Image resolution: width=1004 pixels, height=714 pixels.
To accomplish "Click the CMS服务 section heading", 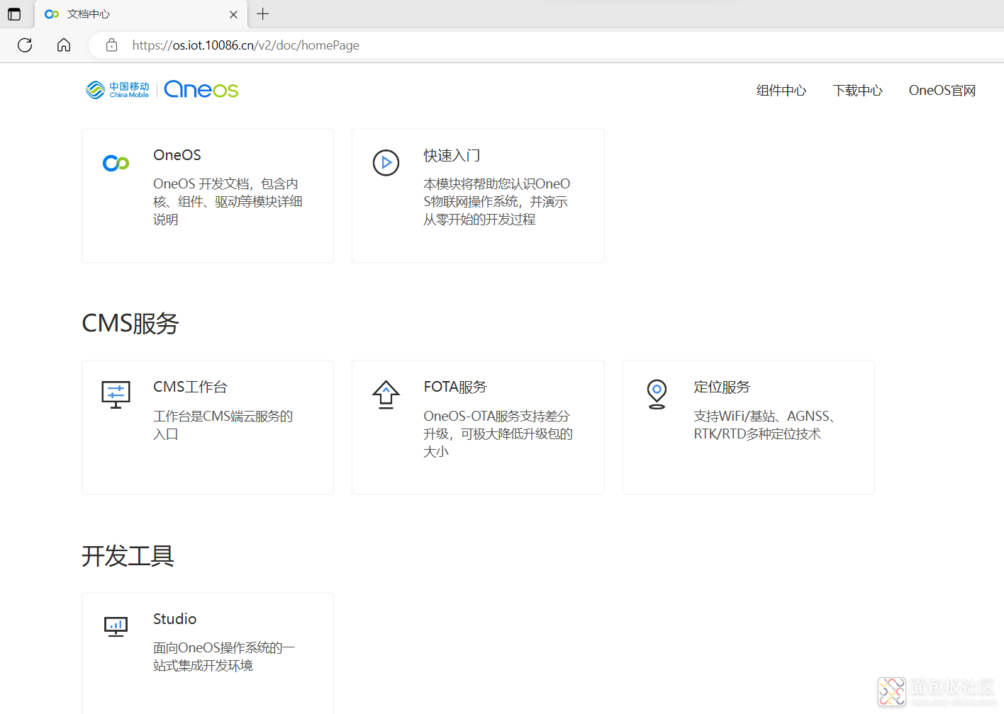I will [130, 324].
